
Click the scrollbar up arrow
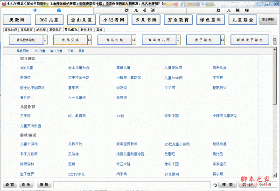pyautogui.click(x=275, y=49)
